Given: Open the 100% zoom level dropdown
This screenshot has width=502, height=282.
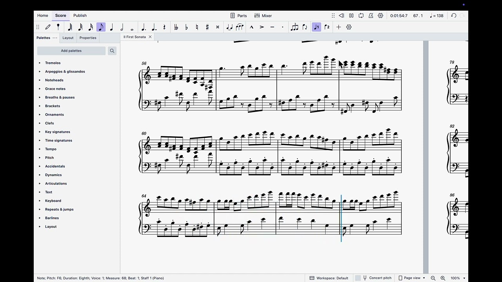Looking at the screenshot, I should [x=458, y=278].
